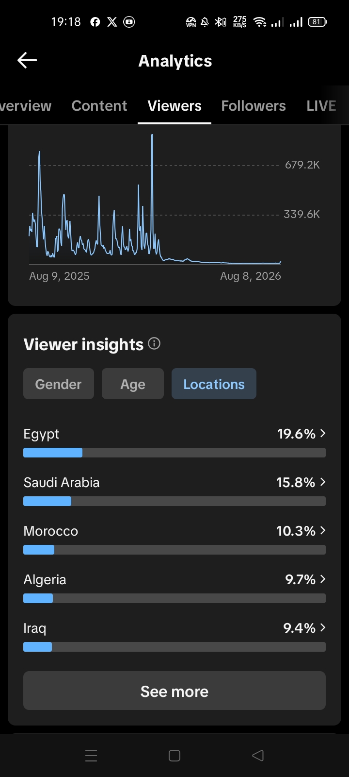
Task: Expand the Egypt 19.6% chevron
Action: pos(323,433)
